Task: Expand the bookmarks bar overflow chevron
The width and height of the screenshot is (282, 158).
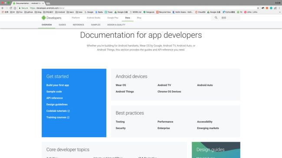Action: (280, 12)
